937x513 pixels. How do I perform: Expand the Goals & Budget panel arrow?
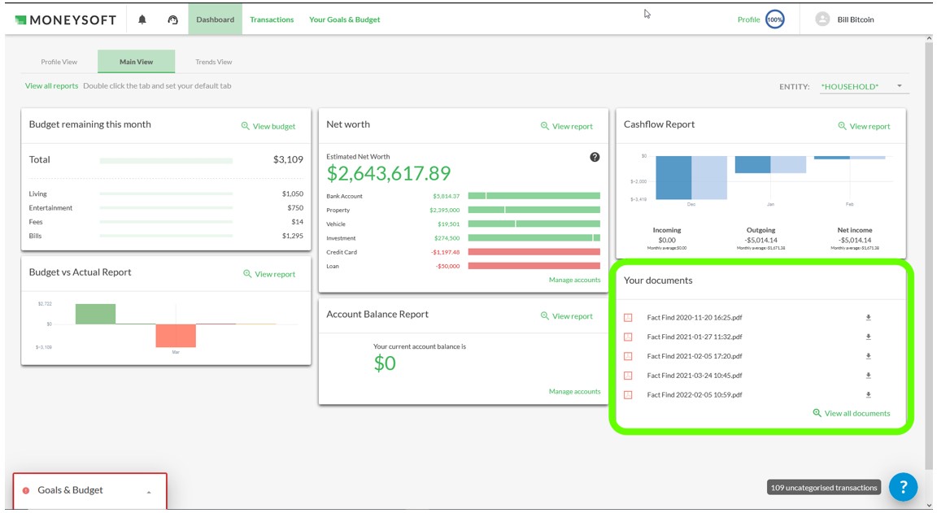coord(149,492)
